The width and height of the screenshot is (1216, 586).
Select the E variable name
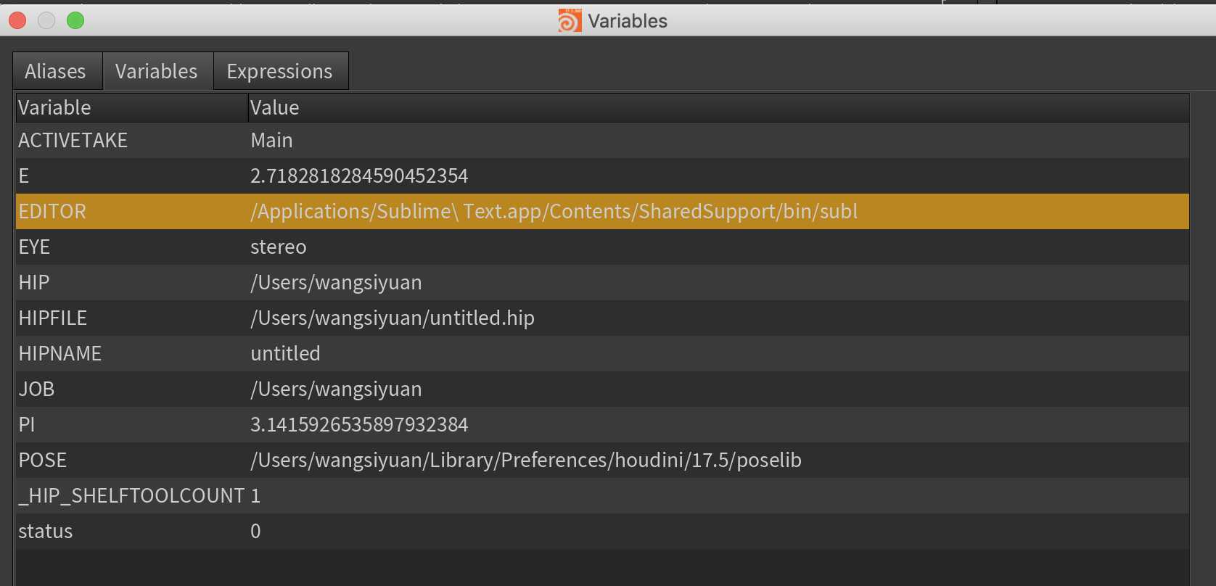[x=24, y=176]
